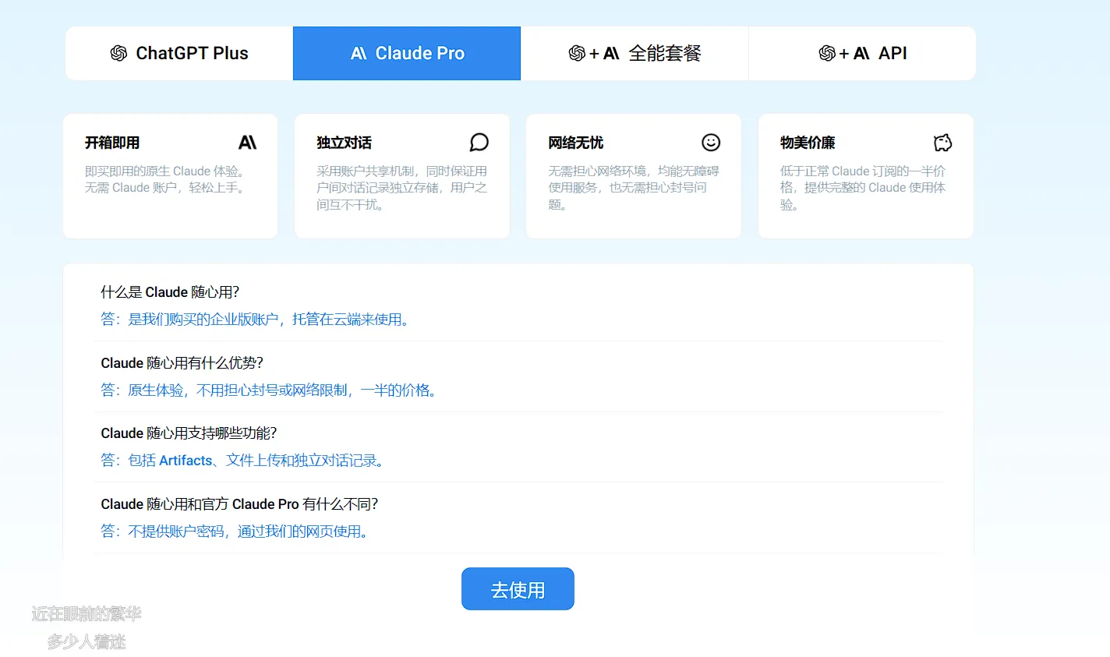Screen dimensions: 1110x657
Task: Click the OpenAI logo in API tab
Action: click(827, 53)
